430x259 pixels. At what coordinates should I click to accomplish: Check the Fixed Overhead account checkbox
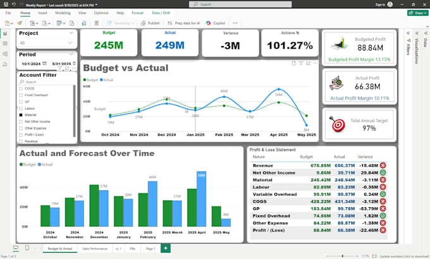pyautogui.click(x=21, y=95)
